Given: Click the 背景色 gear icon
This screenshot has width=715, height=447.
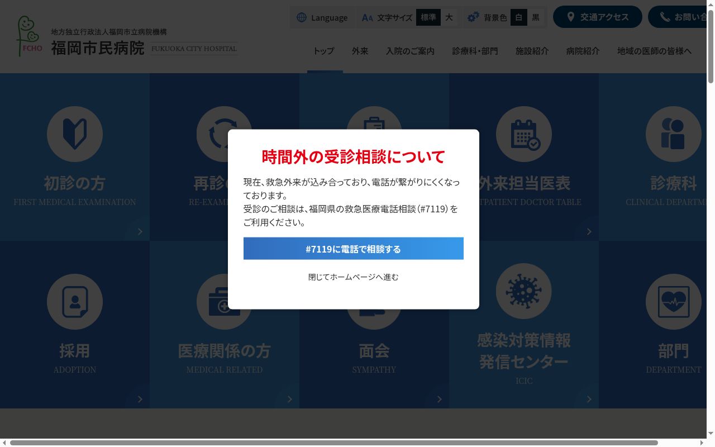Looking at the screenshot, I should pyautogui.click(x=473, y=17).
